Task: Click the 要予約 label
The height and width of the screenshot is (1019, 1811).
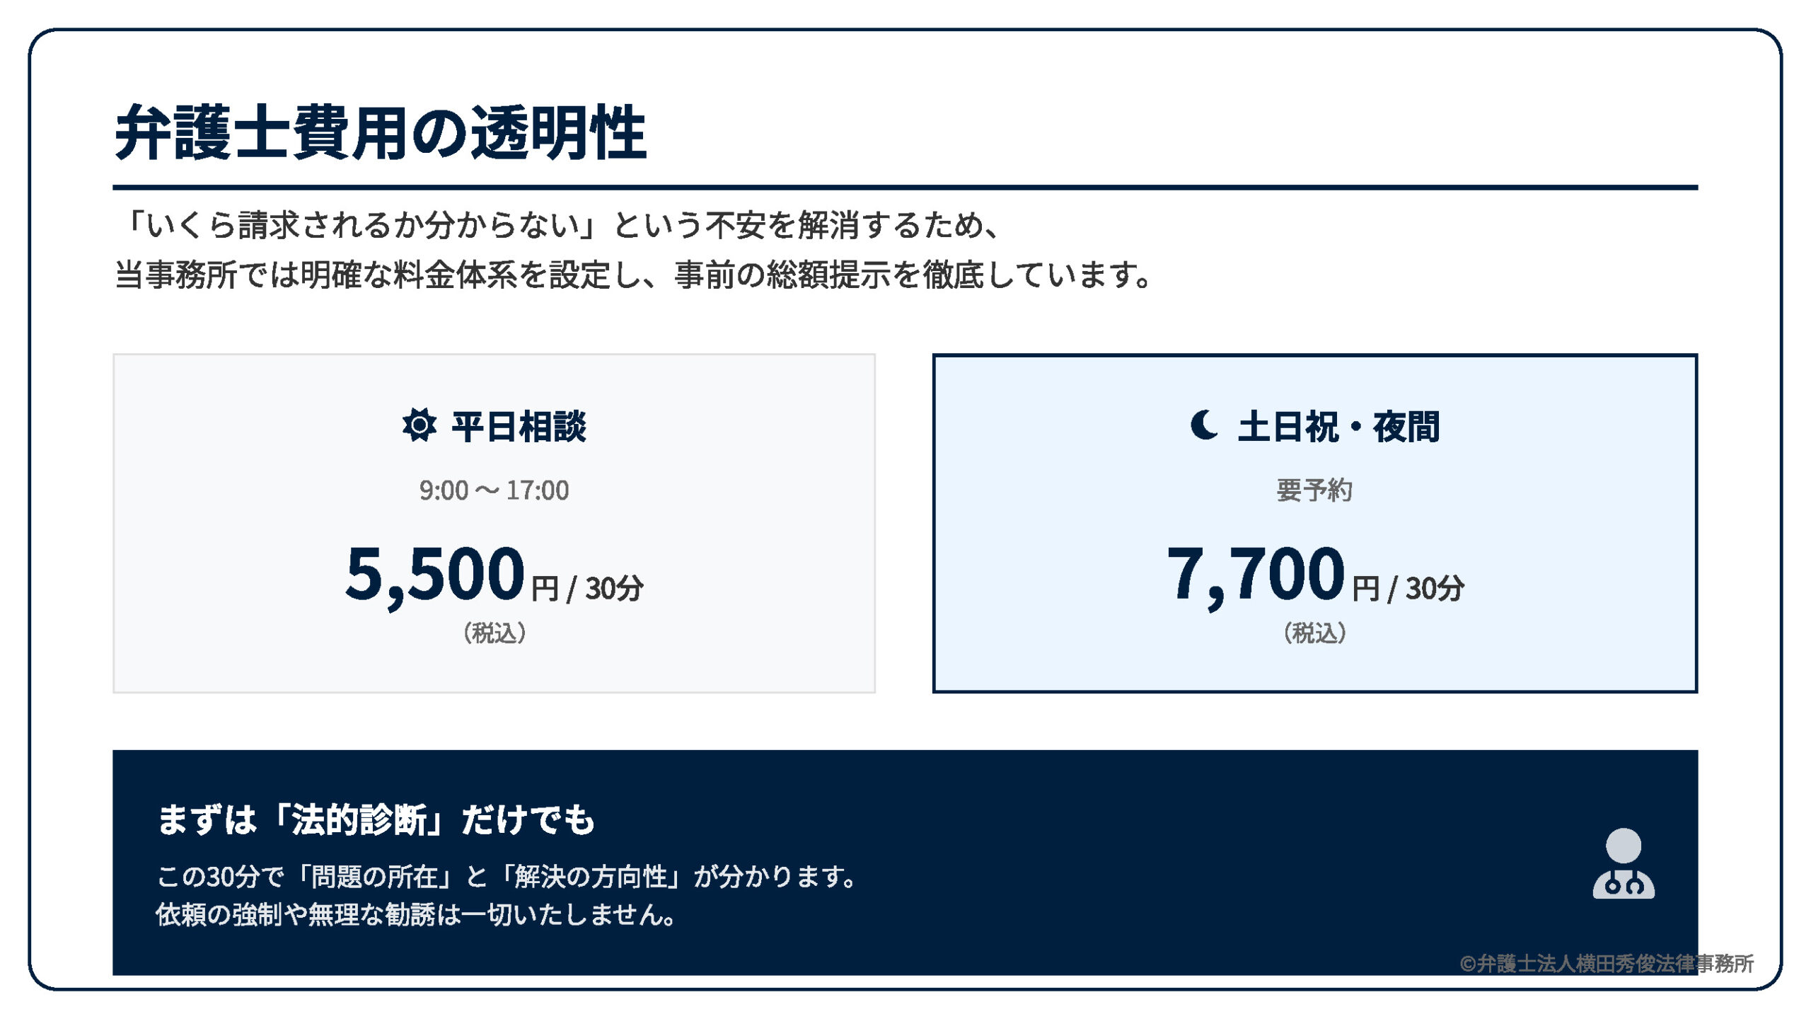Action: [1314, 490]
